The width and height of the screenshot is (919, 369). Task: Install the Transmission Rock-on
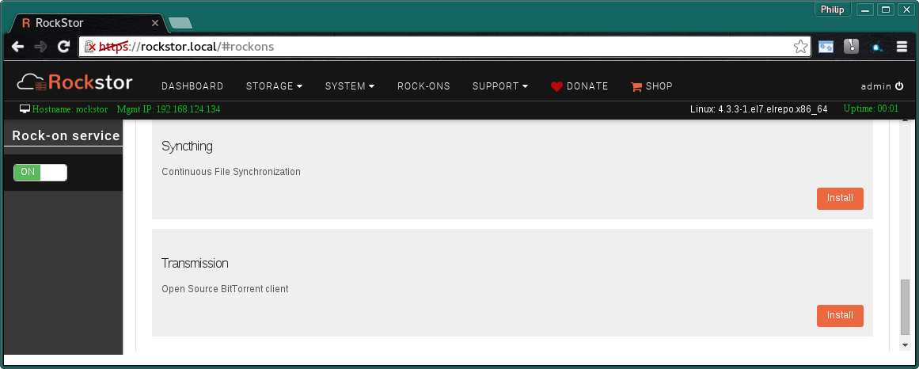pos(840,316)
